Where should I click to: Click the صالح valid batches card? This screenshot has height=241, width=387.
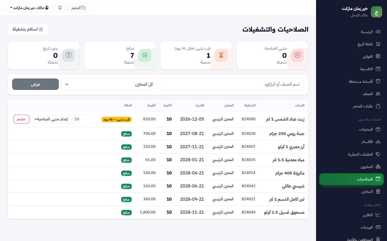[120, 55]
